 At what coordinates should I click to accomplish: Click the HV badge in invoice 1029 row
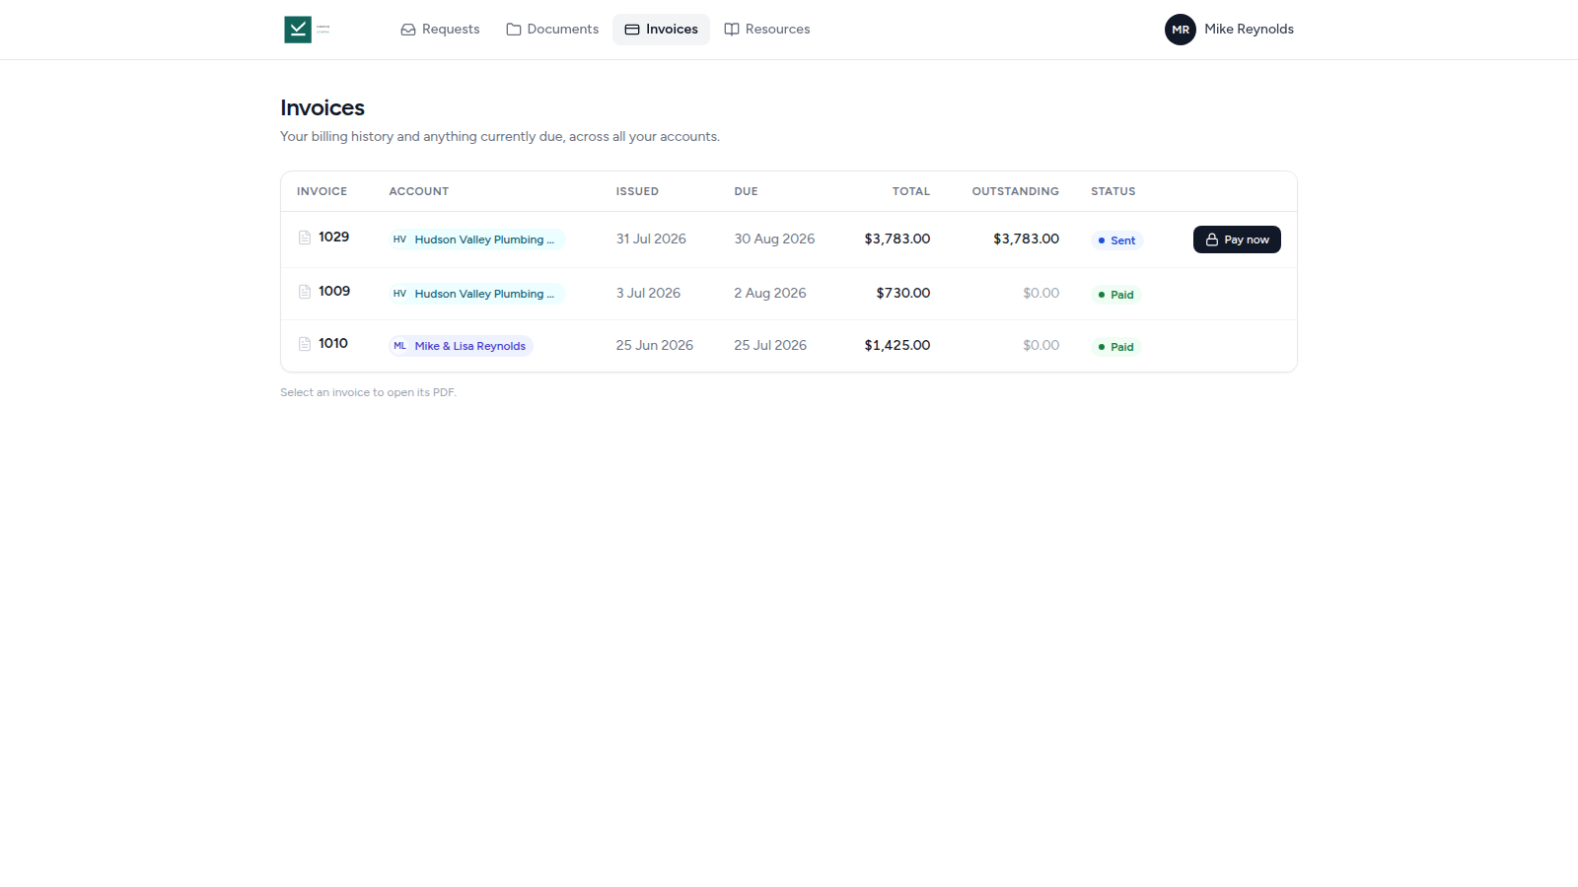coord(399,239)
